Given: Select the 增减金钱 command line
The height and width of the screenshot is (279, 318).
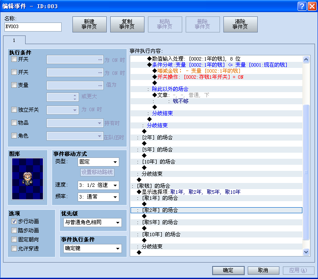Looking at the screenshot, I should (x=216, y=71).
